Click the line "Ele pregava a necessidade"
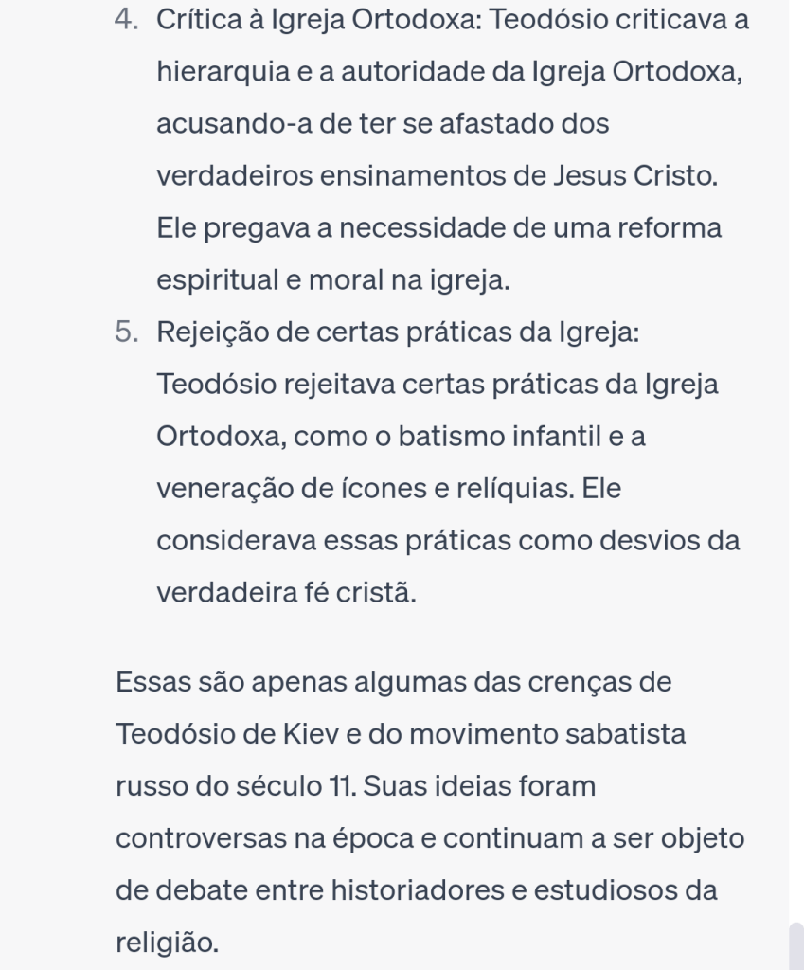The height and width of the screenshot is (970, 804). click(x=438, y=228)
